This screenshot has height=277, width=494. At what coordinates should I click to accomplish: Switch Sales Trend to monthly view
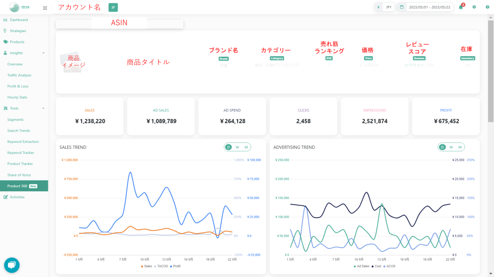246,147
